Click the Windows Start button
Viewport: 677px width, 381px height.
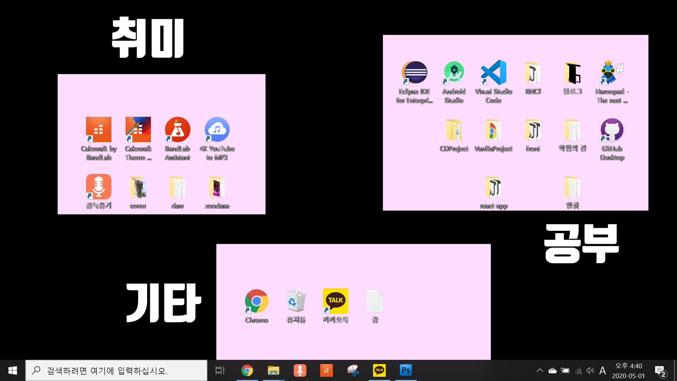(13, 370)
